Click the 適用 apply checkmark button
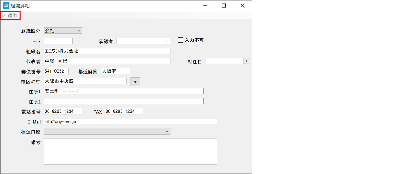419x174 pixels. coord(10,16)
